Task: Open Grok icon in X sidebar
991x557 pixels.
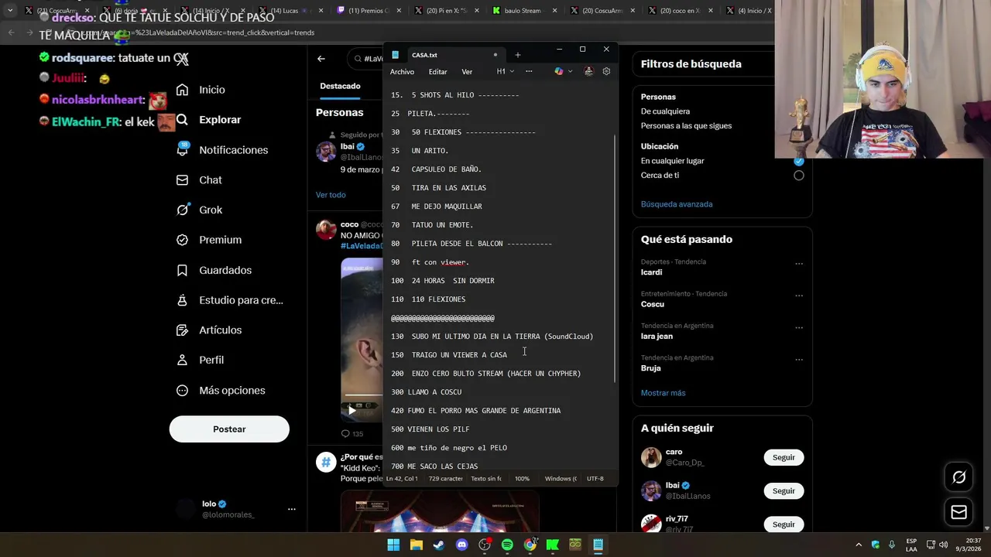Action: [x=182, y=210]
